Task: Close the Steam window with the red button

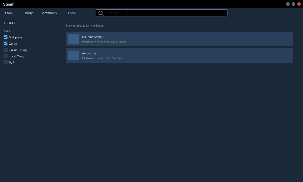Action: point(299,4)
